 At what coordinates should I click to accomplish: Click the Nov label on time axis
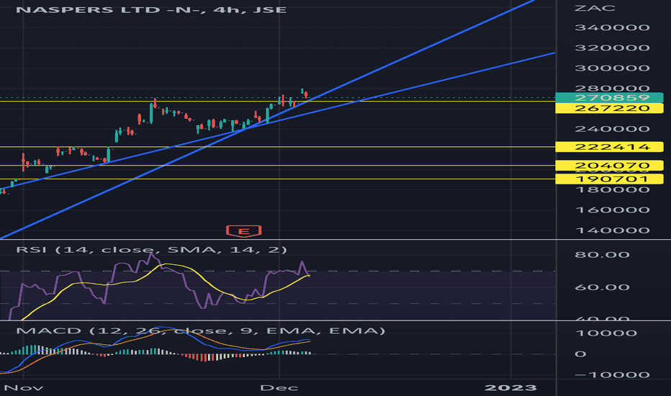tap(23, 388)
